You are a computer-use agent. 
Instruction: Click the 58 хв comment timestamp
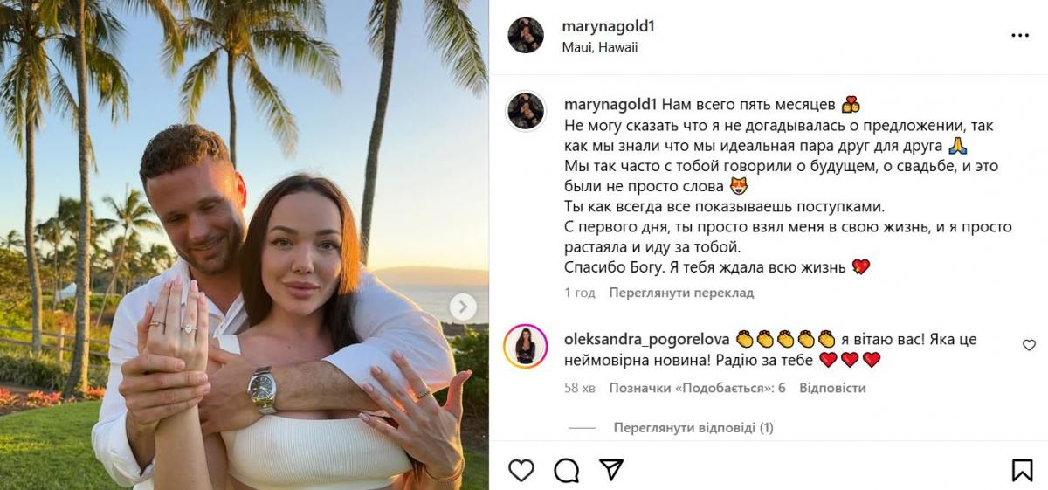click(x=580, y=387)
